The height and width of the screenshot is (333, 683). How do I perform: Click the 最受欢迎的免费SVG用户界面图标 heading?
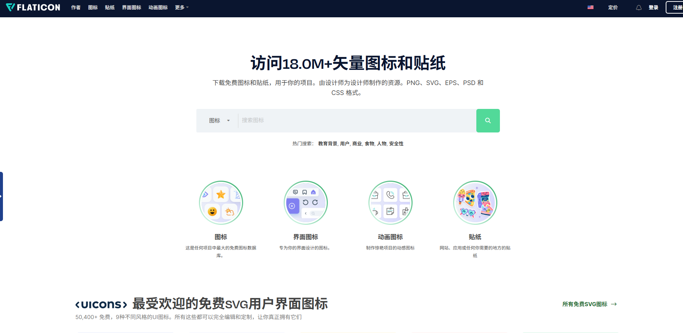pyautogui.click(x=230, y=304)
